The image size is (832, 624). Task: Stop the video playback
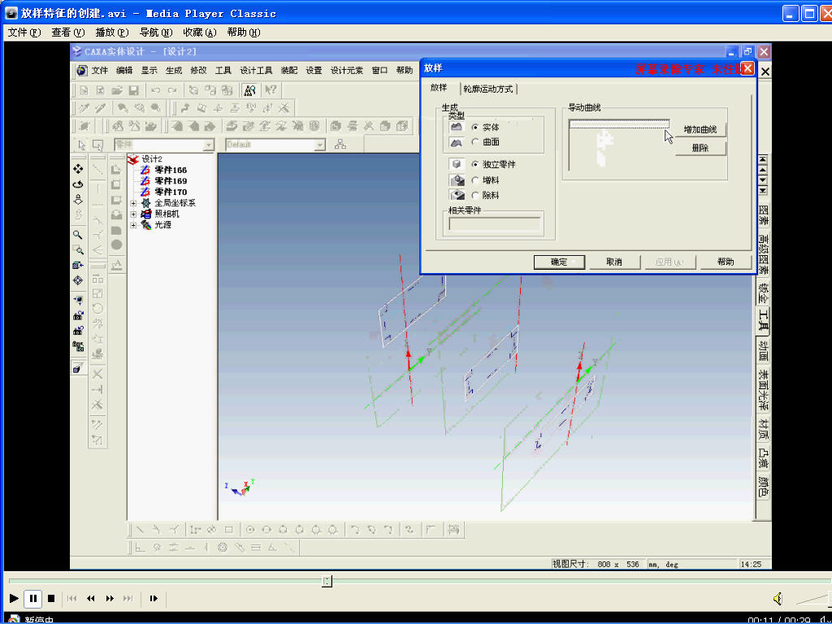51,599
